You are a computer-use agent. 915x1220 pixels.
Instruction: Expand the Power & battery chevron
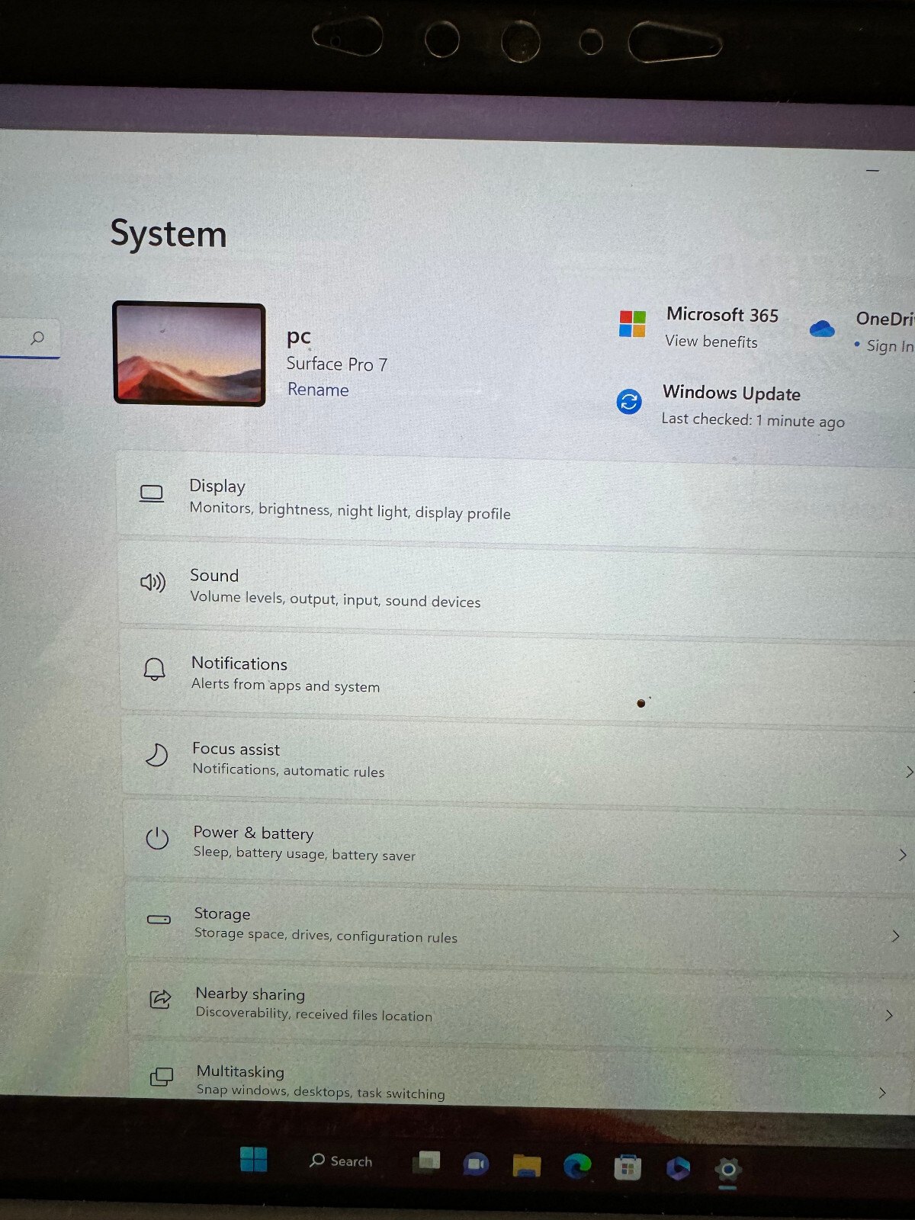(903, 855)
